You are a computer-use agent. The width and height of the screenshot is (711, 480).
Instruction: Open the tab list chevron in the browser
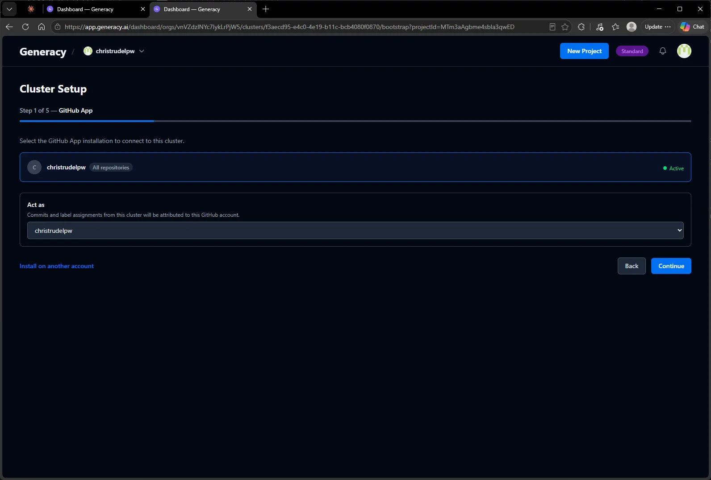(9, 9)
